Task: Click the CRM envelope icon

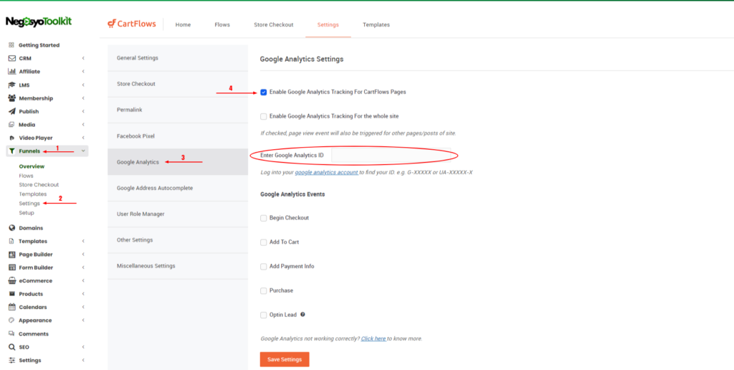Action: point(12,59)
